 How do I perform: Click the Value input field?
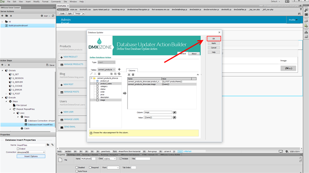click(158, 118)
